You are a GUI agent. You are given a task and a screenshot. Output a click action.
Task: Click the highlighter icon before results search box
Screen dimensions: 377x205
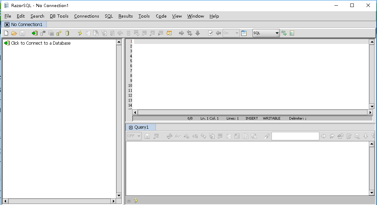[x=267, y=136]
